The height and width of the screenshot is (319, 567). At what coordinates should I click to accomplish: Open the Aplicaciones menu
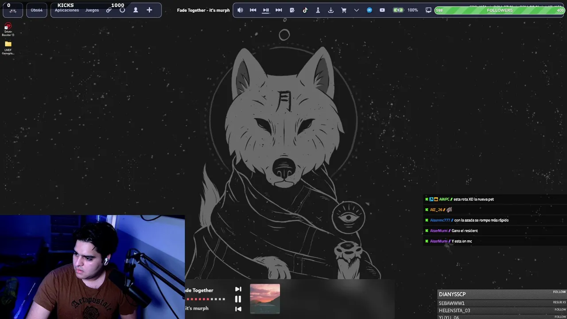point(67,10)
